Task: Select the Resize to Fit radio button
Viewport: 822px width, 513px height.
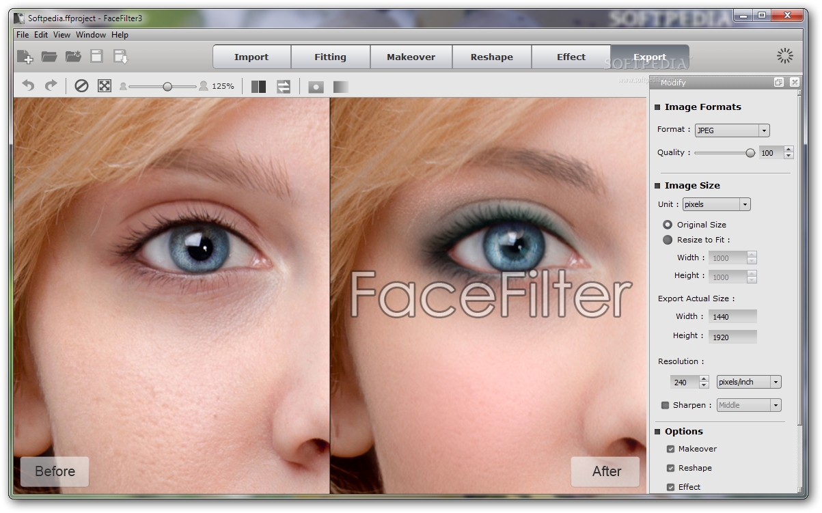Action: (668, 240)
